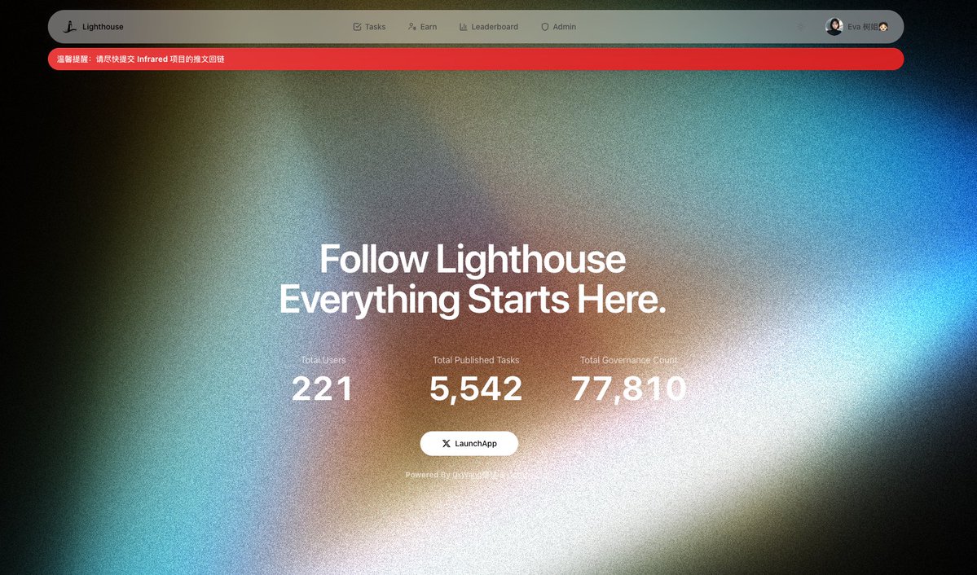
Task: Click the Total Governance Count number 77,810
Action: coord(629,388)
